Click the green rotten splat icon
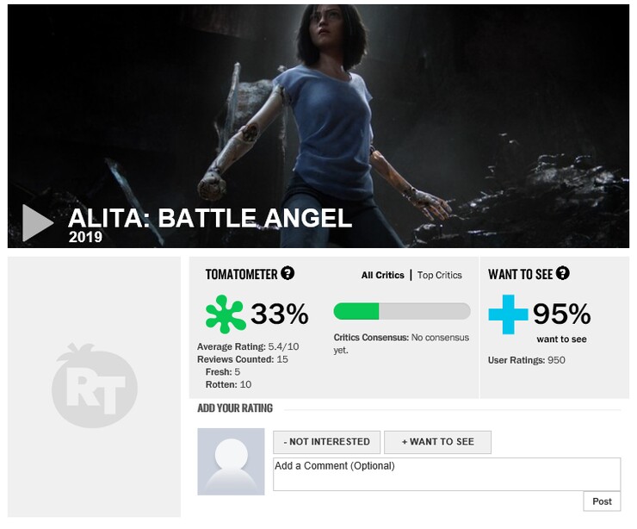Viewport: 637px width, 529px height. pos(226,314)
